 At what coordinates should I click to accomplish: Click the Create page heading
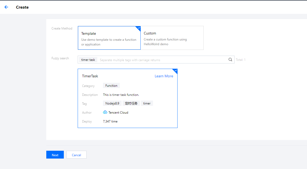(x=22, y=7)
